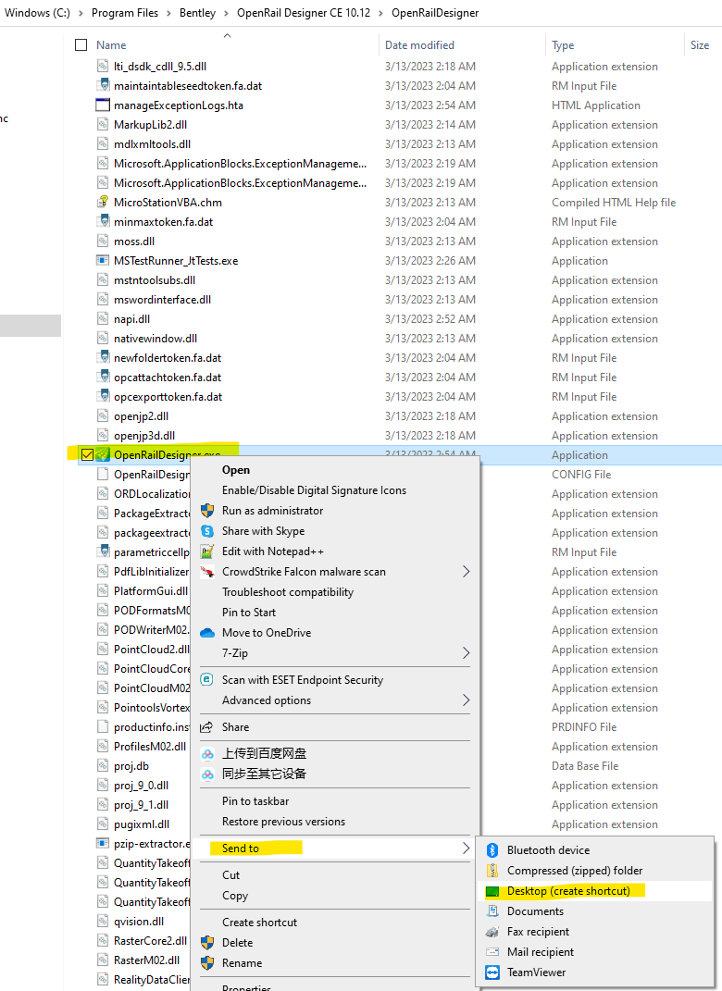Choose Create shortcut from context menu

(259, 923)
